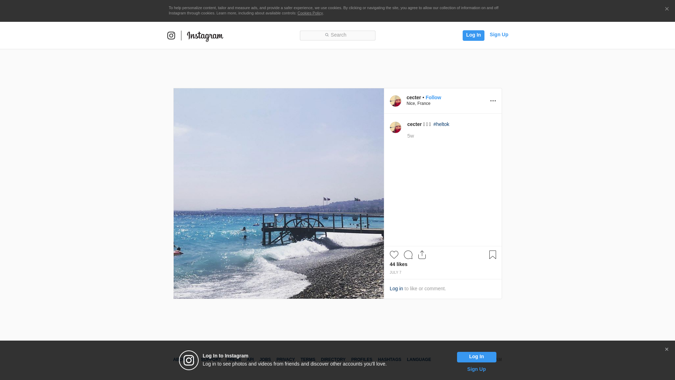
Task: Click the Log In button in header
Action: click(473, 35)
